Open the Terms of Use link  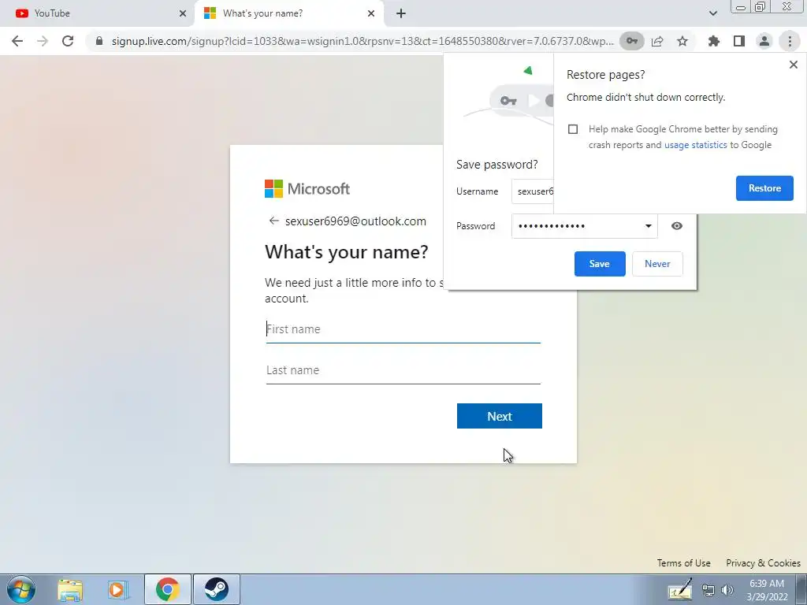[x=683, y=562]
